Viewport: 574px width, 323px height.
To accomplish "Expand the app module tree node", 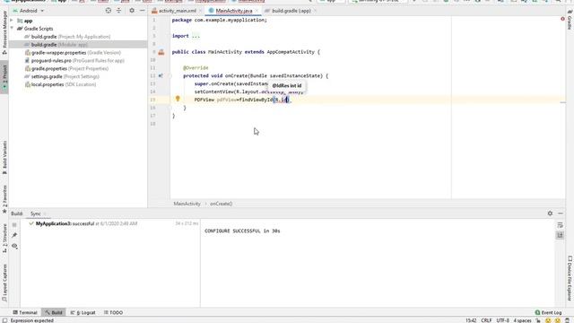I will 12,21.
